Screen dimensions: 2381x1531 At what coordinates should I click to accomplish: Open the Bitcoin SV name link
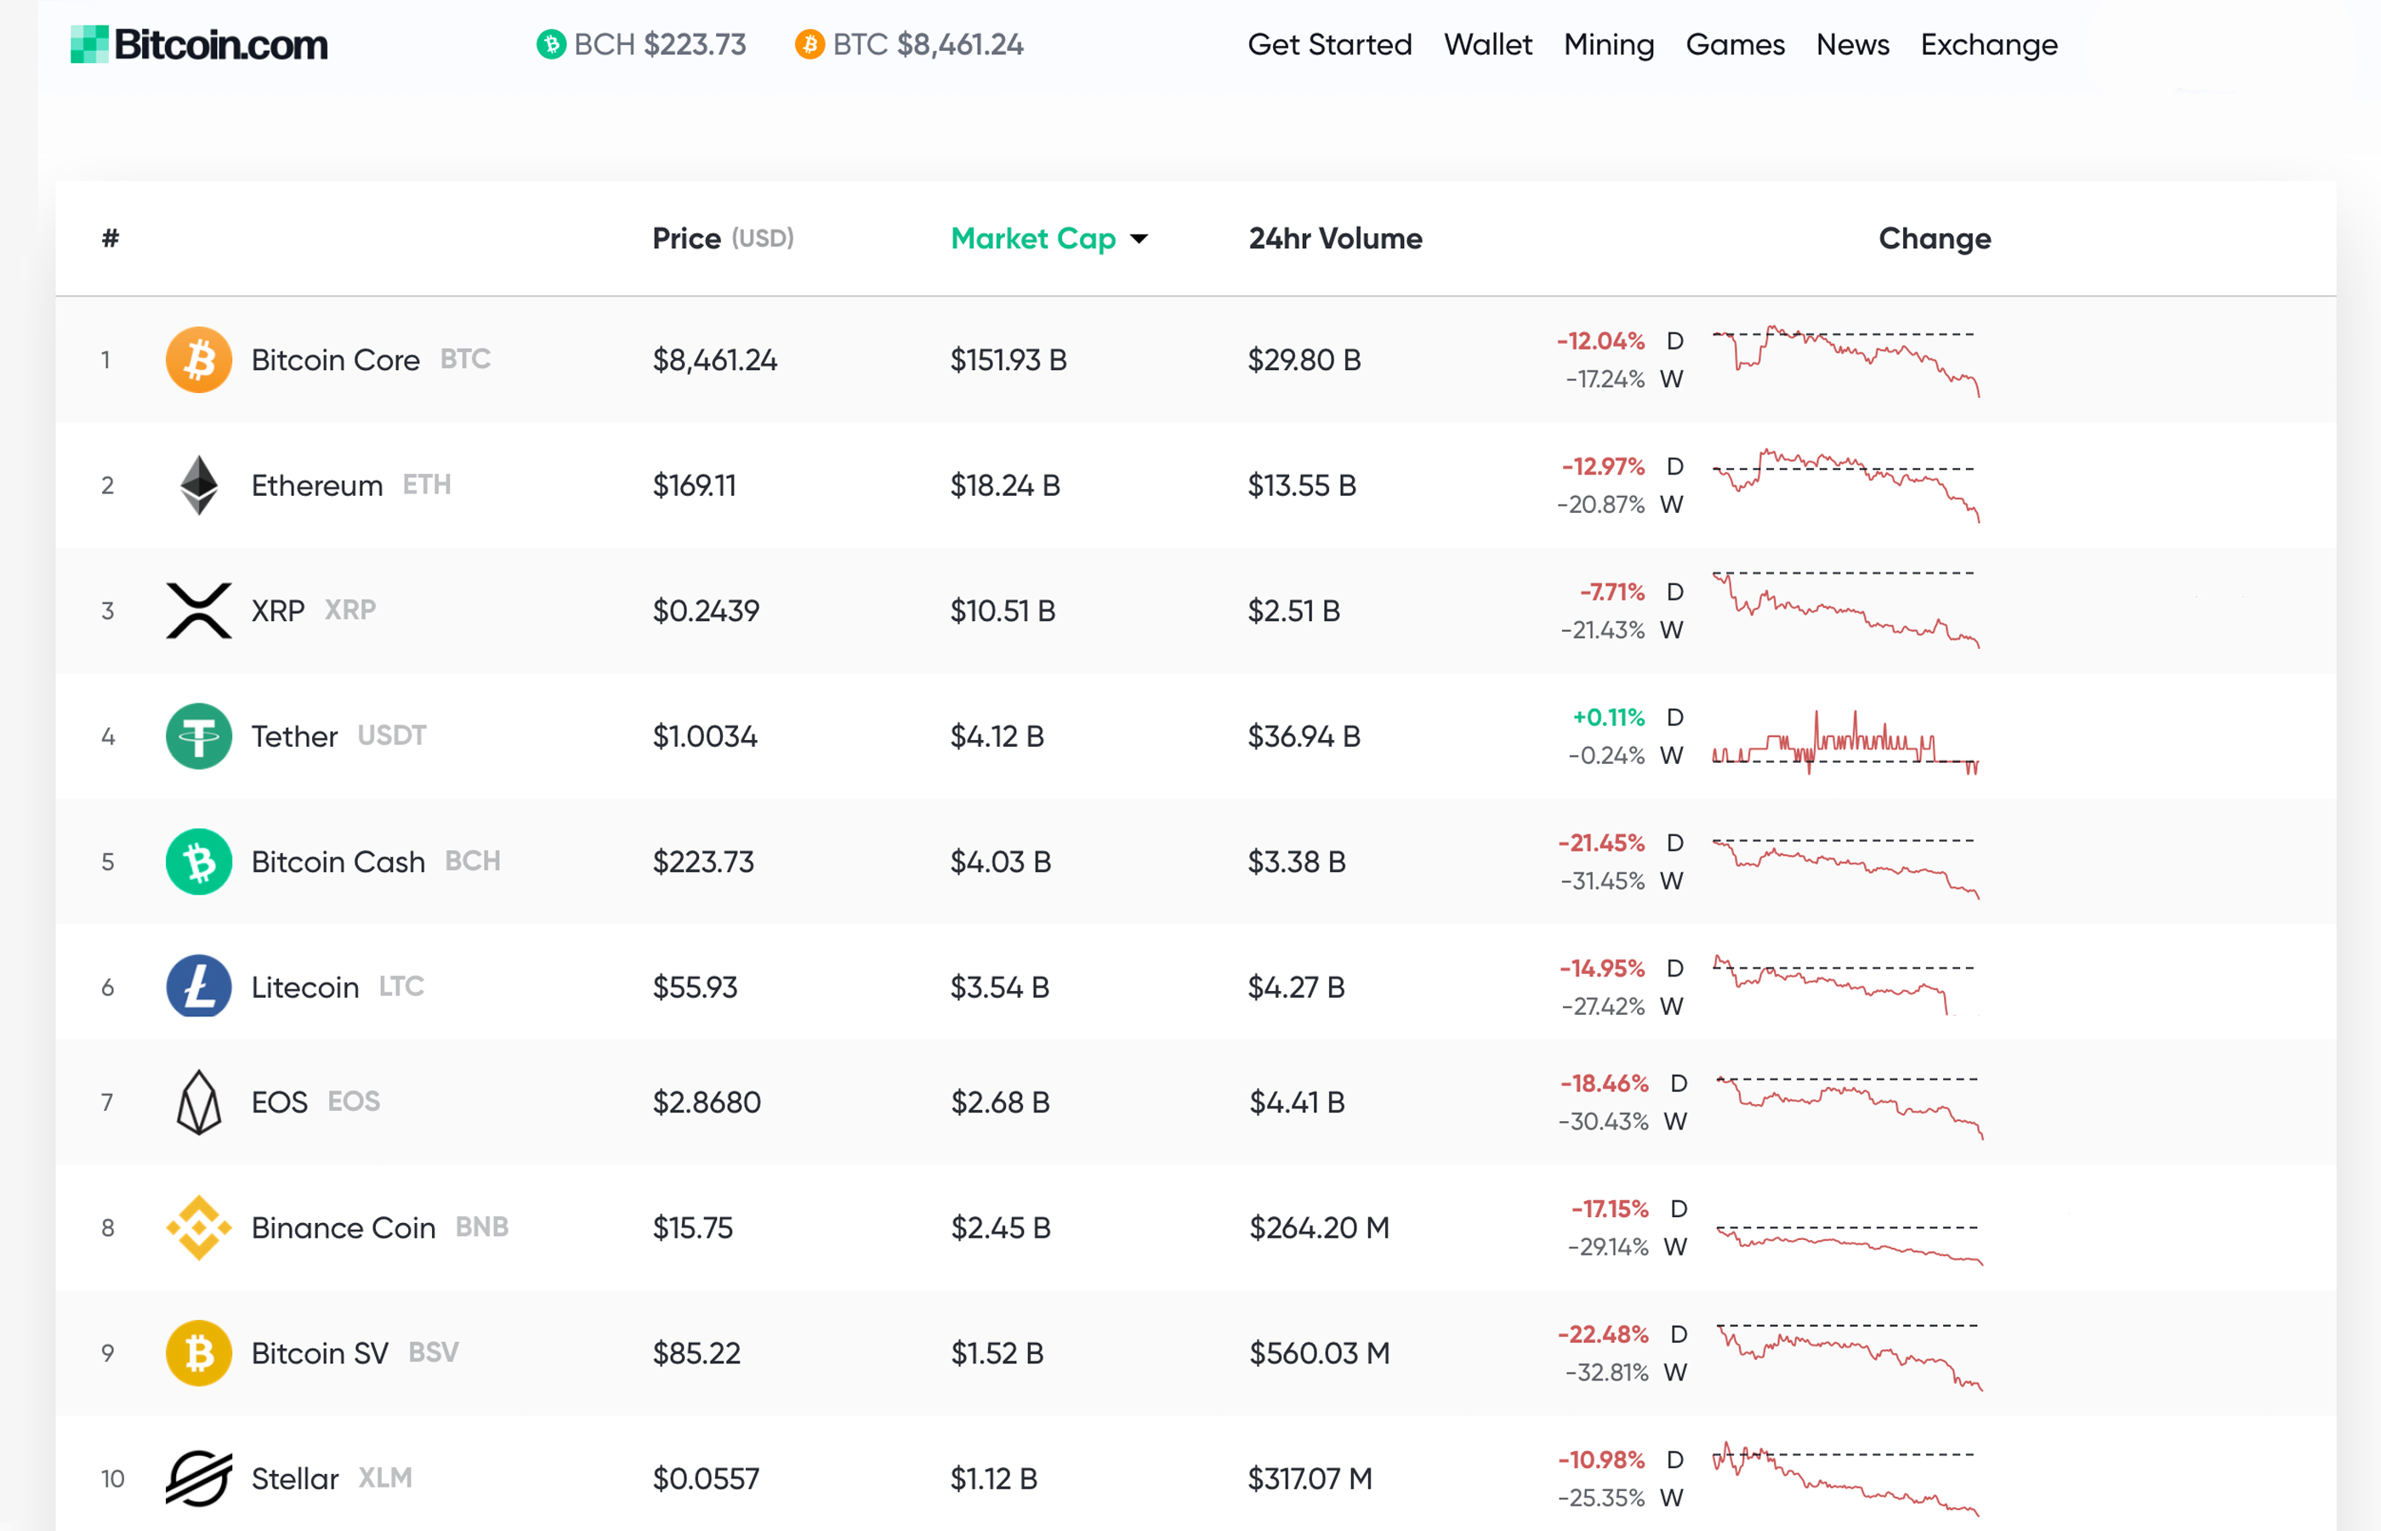tap(320, 1352)
